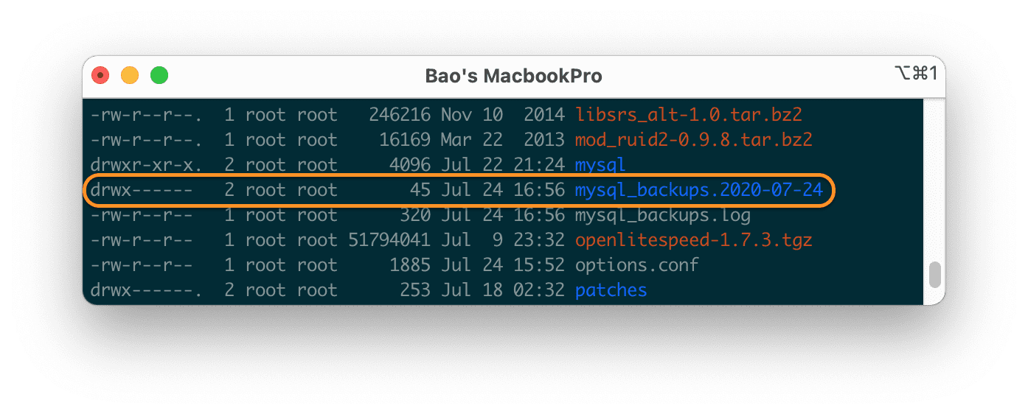This screenshot has width=1028, height=414.
Task: Click the ⌥⌘1 shortcut indicator in title bar
Action: point(914,73)
